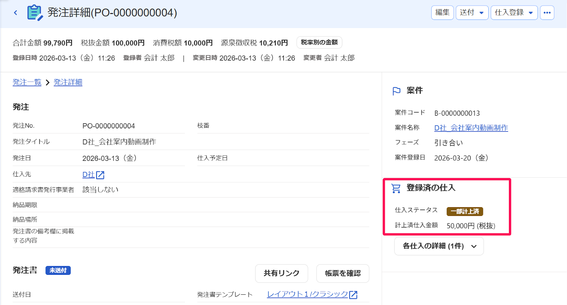The height and width of the screenshot is (305, 567).
Task: Open the レイアウト1/クラシック template link
Action: tap(308, 294)
